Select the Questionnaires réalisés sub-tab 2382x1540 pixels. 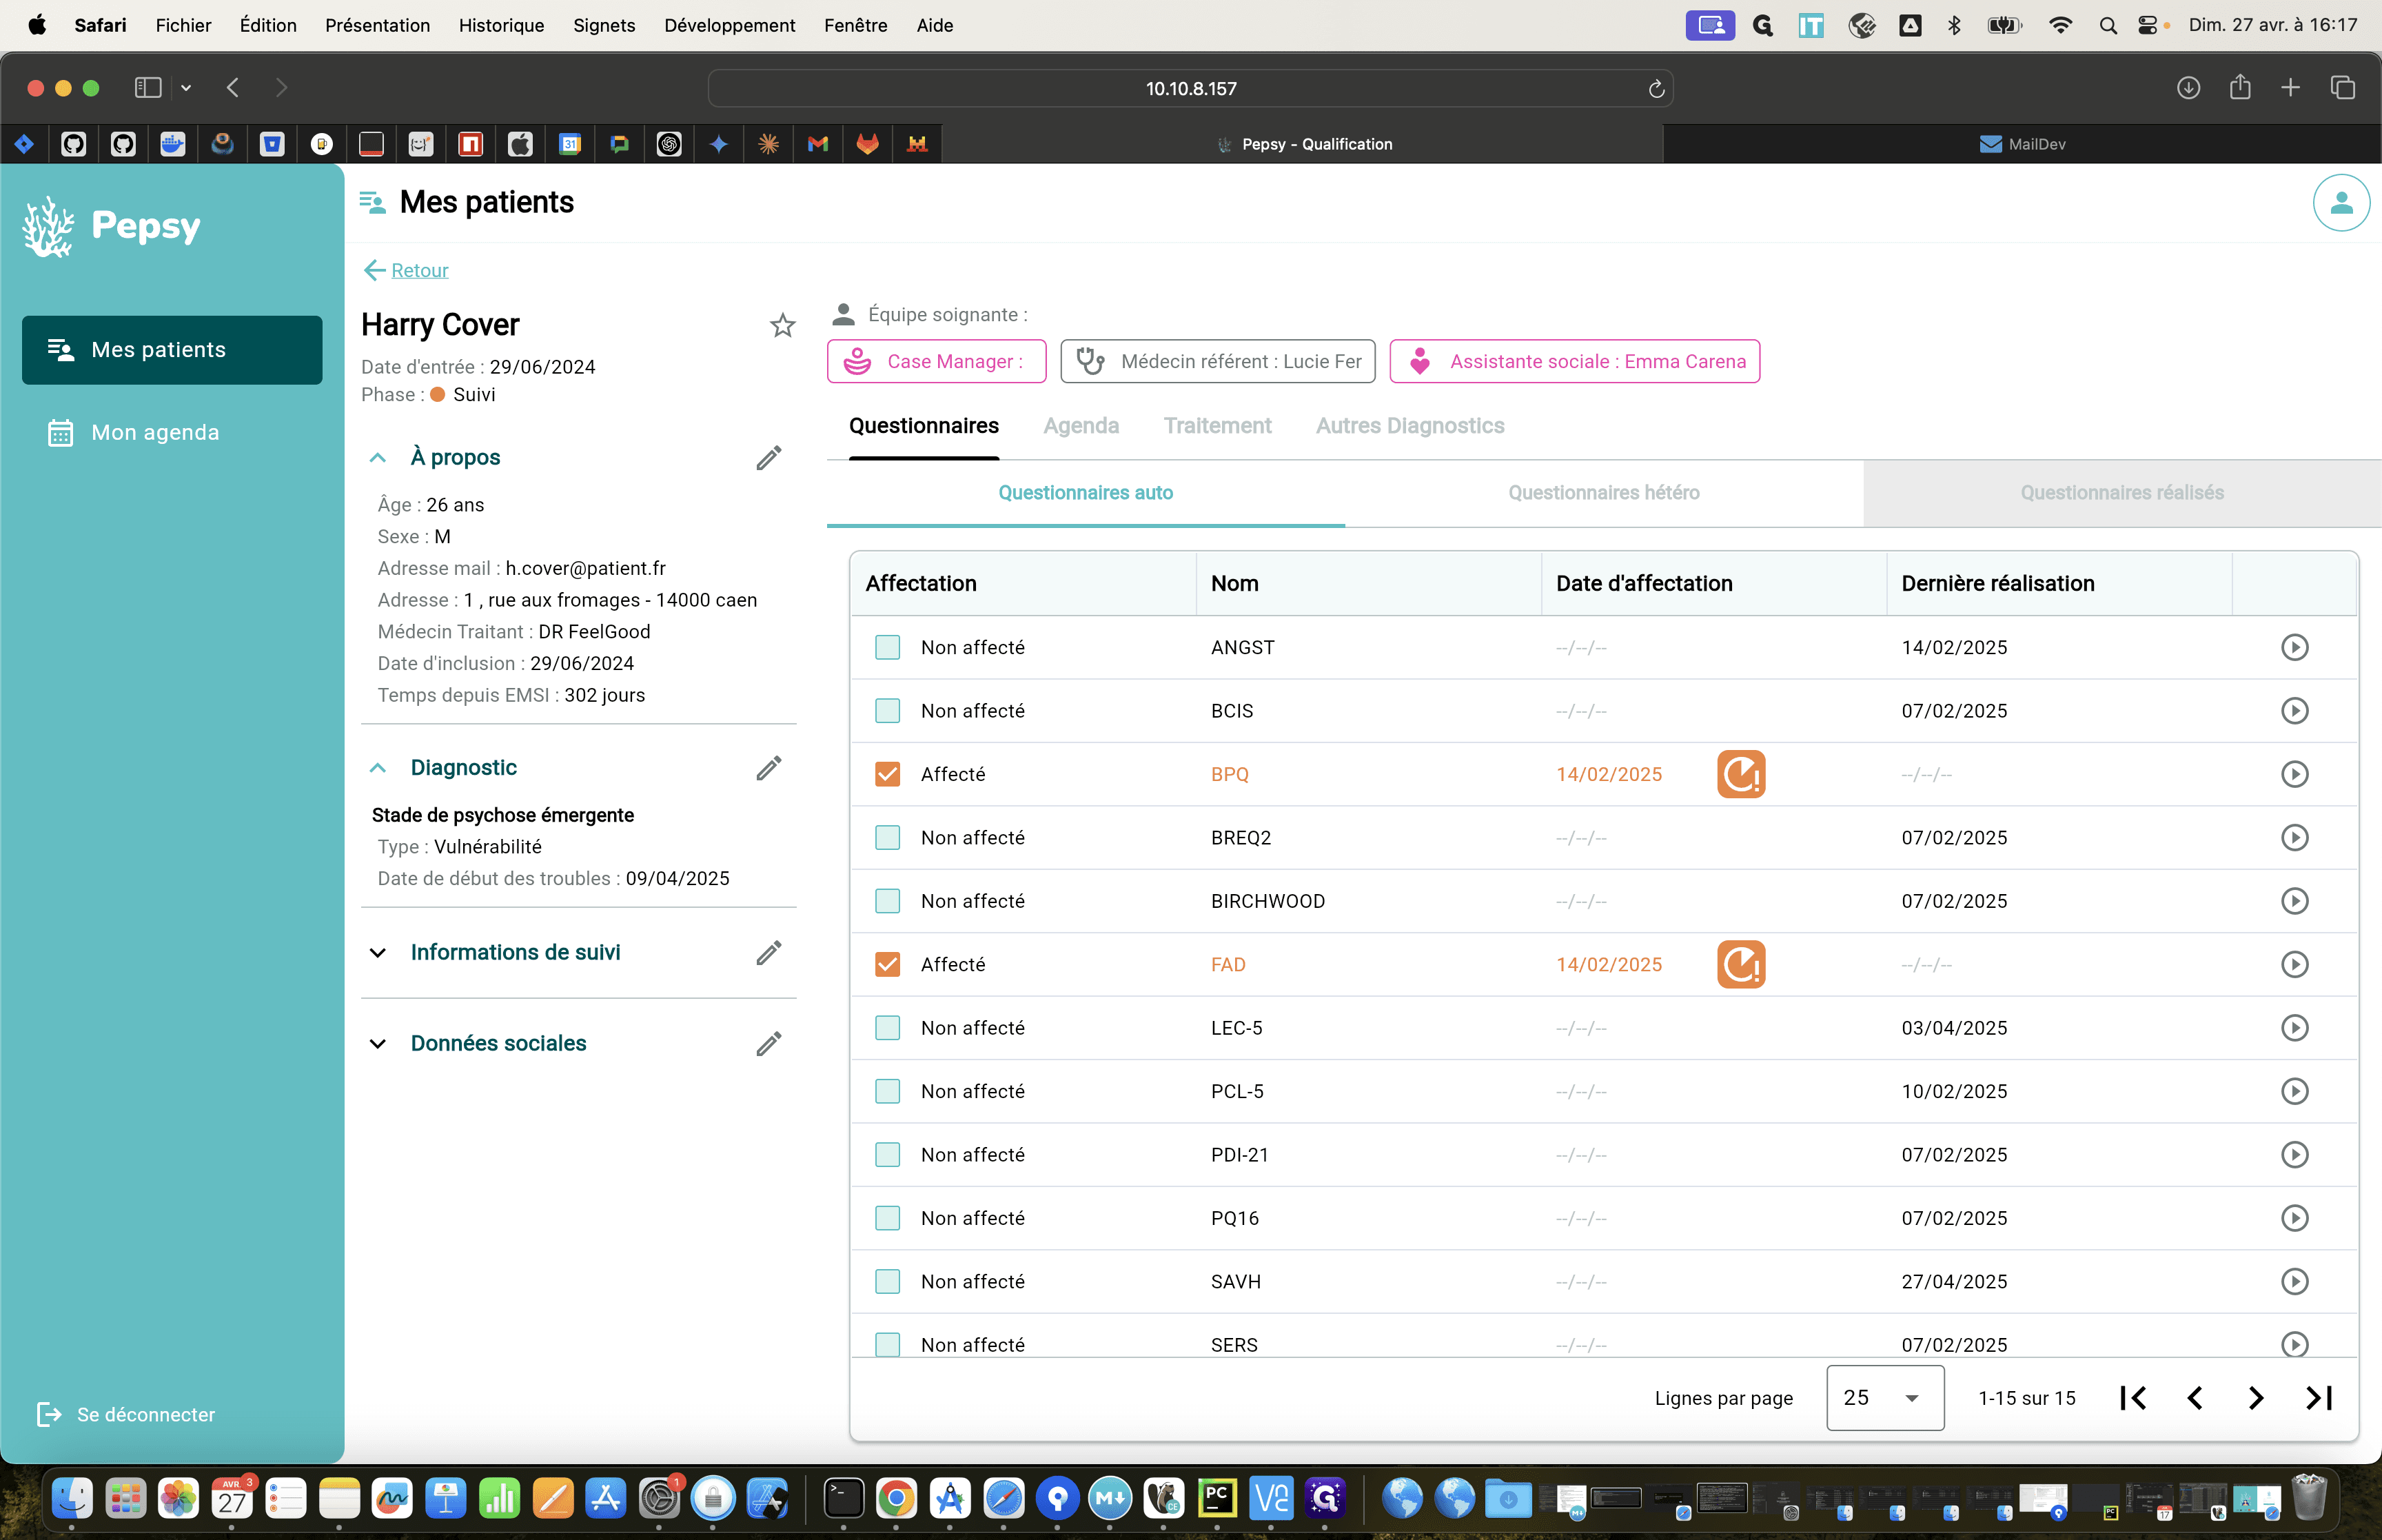pyautogui.click(x=2122, y=493)
